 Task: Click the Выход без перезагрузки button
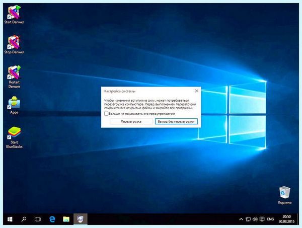pos(176,121)
